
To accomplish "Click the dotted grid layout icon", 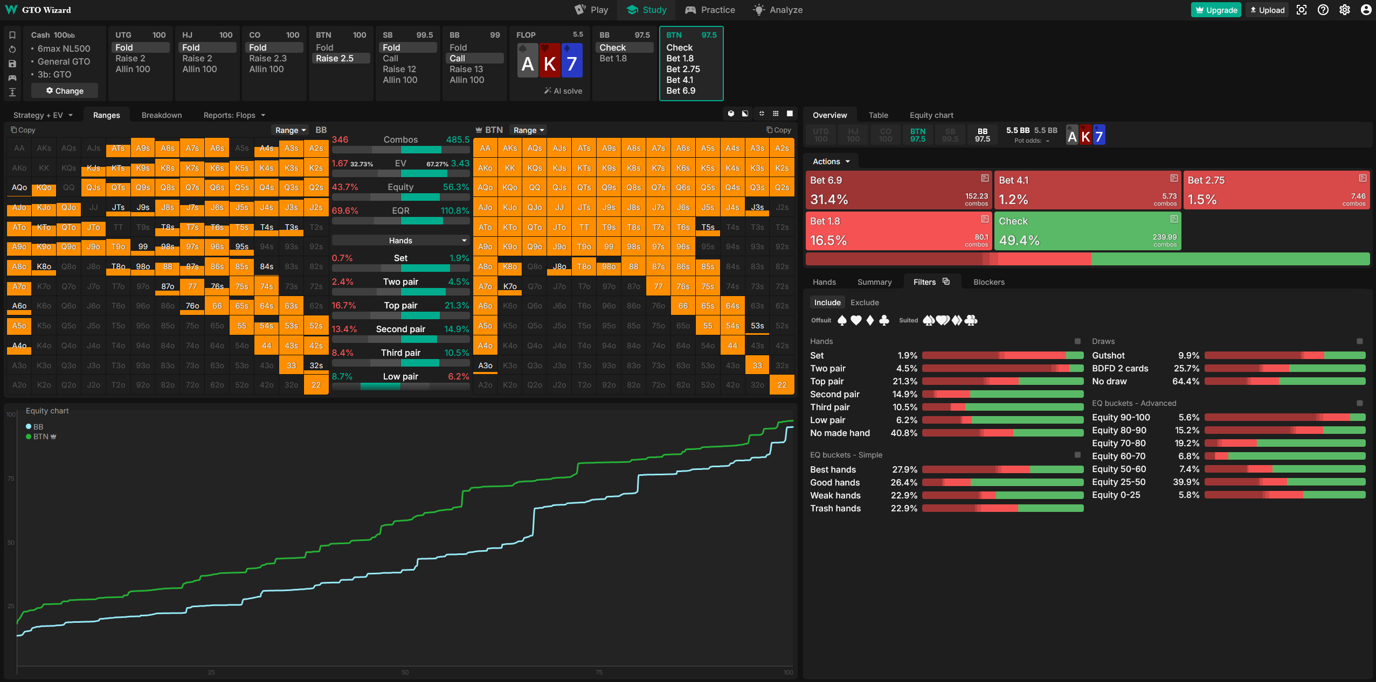I will pyautogui.click(x=776, y=114).
